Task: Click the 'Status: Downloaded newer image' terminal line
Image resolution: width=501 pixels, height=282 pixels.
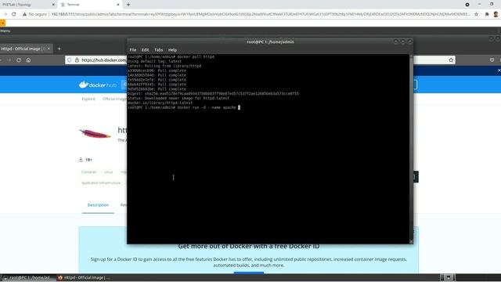Action: 178,98
